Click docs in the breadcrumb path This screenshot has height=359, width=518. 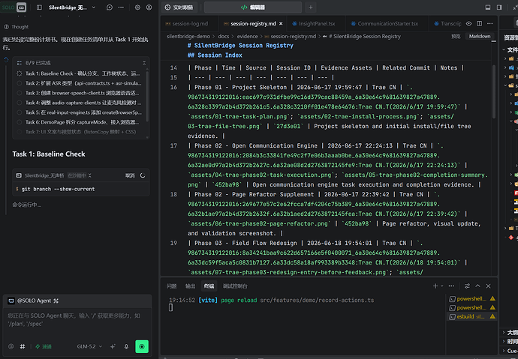pyautogui.click(x=224, y=36)
